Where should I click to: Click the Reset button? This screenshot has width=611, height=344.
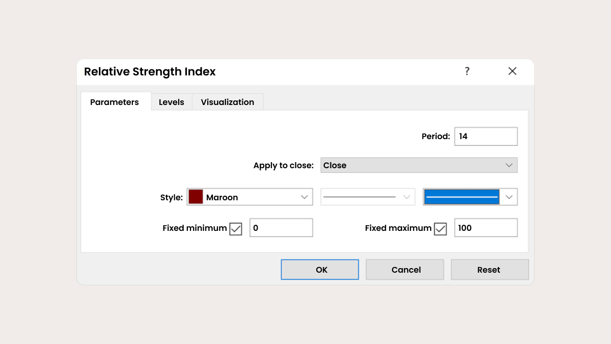pyautogui.click(x=490, y=270)
